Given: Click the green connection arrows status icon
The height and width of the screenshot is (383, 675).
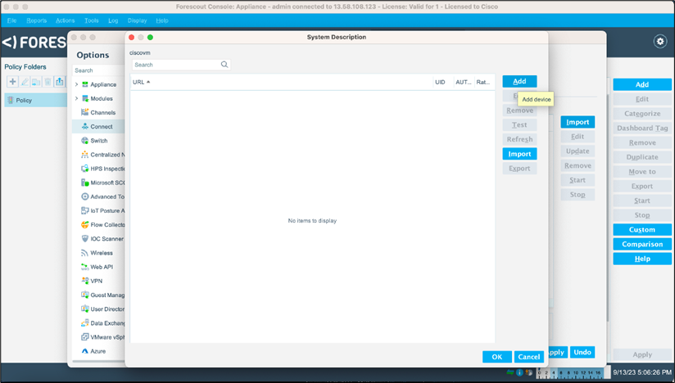Looking at the screenshot, I should [510, 372].
